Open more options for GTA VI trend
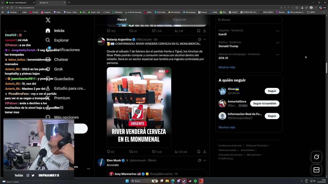This screenshot has height=184, width=328. 278,55
